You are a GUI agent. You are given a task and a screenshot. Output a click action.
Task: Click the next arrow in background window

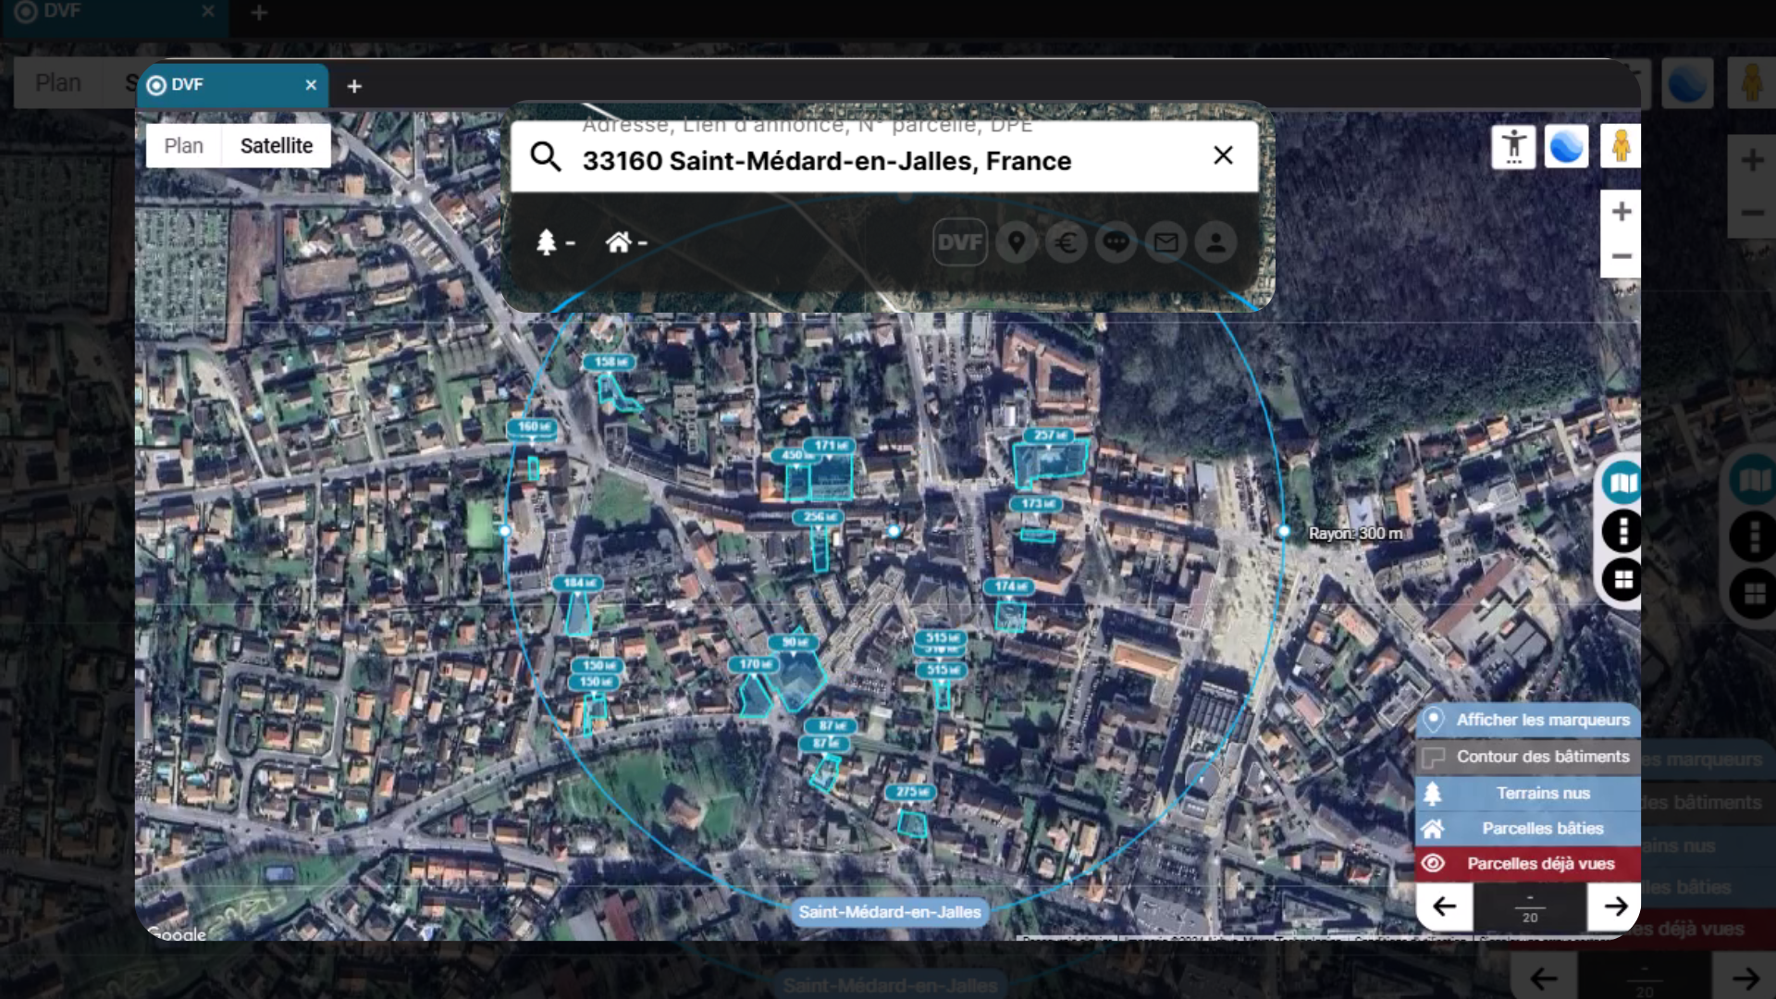pyautogui.click(x=1745, y=979)
